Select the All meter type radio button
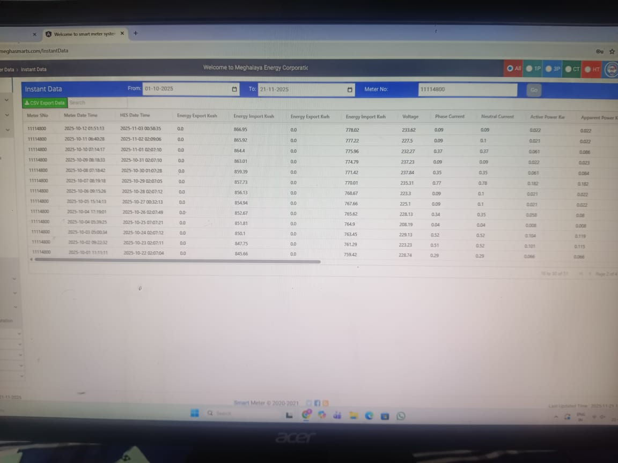The image size is (618, 463). coord(510,69)
